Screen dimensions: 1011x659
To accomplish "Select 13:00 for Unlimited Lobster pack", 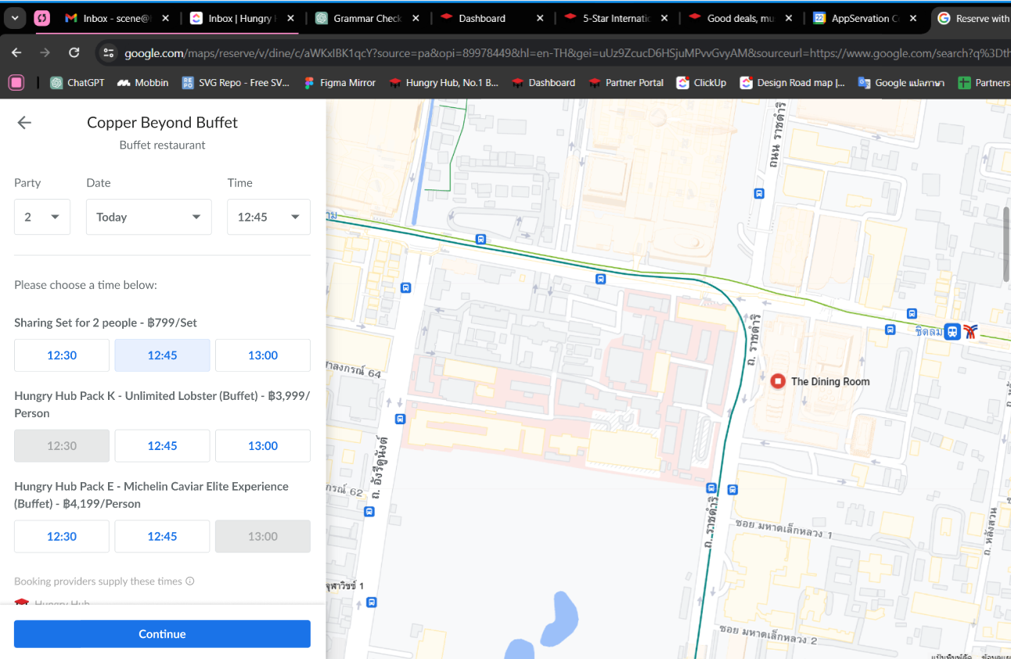I will 263,446.
